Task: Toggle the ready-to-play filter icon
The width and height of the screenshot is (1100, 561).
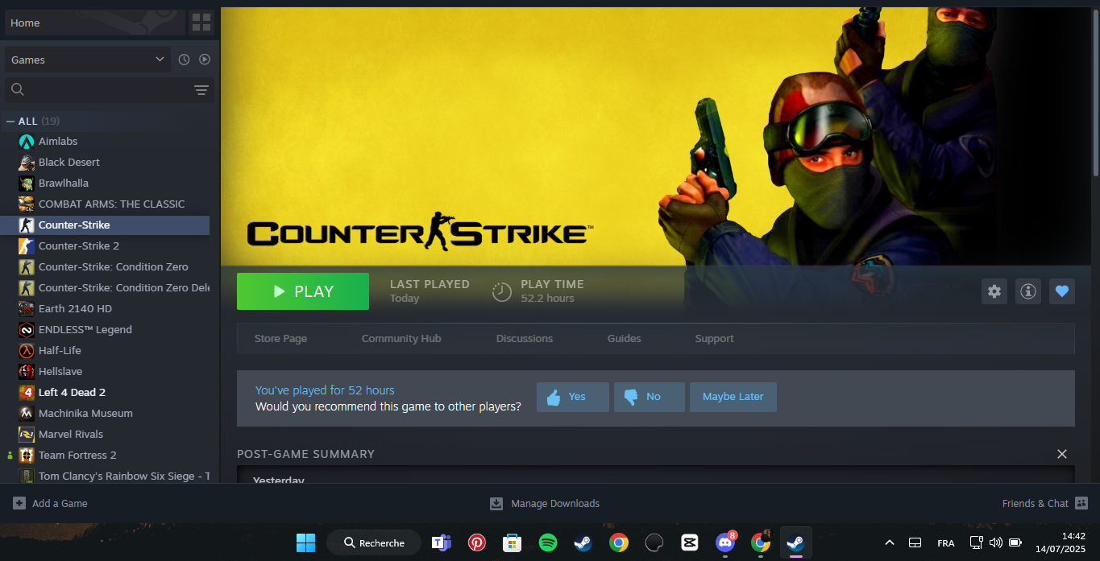Action: point(205,60)
